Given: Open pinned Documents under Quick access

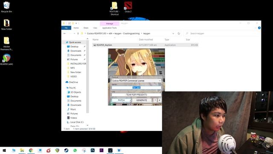Looking at the screenshot, I should coord(76,55).
